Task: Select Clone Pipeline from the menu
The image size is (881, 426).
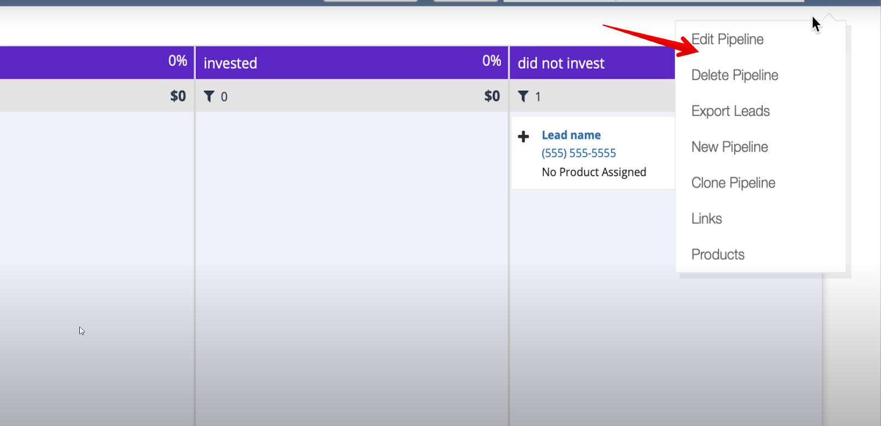Action: click(733, 183)
